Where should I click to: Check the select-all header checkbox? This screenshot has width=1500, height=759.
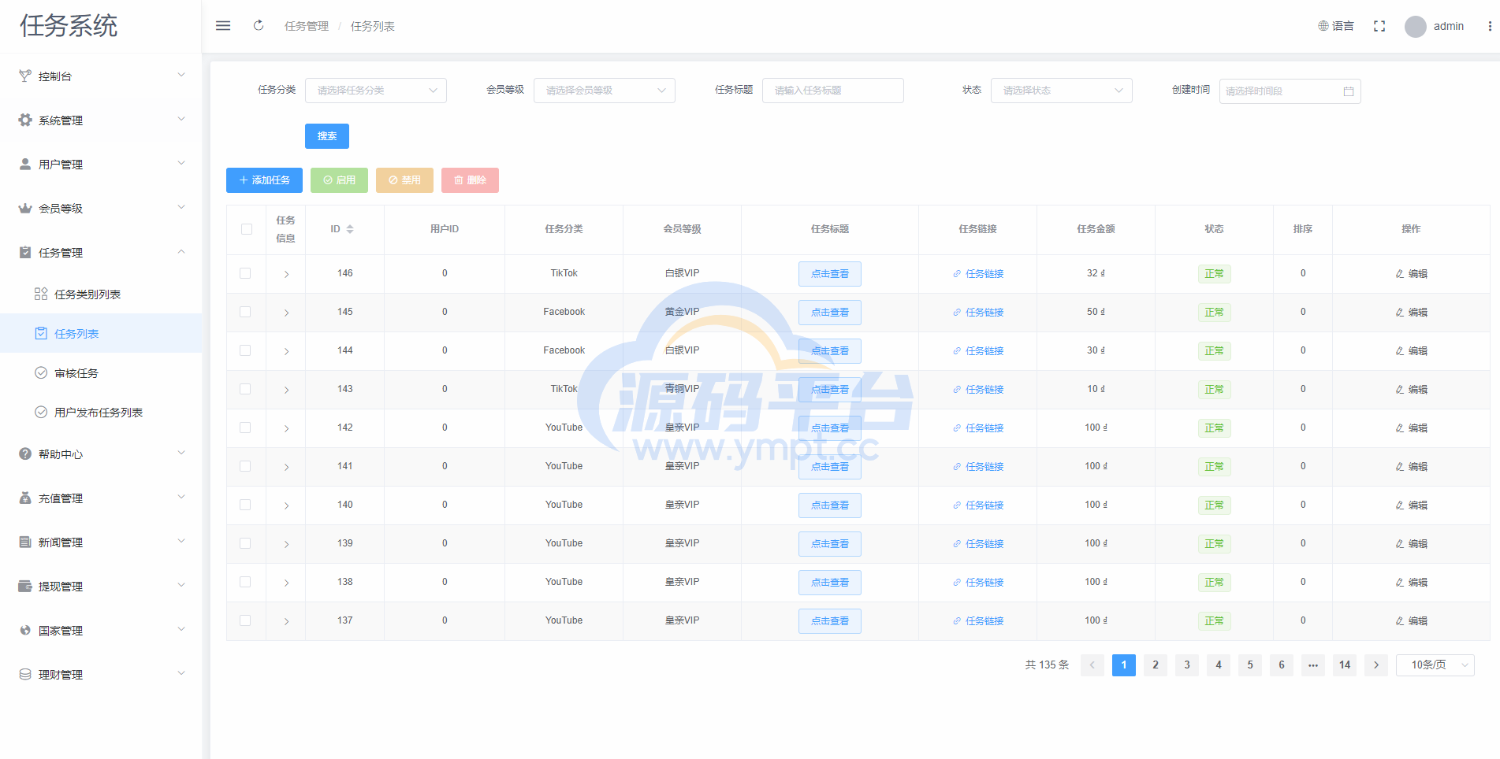(x=247, y=229)
